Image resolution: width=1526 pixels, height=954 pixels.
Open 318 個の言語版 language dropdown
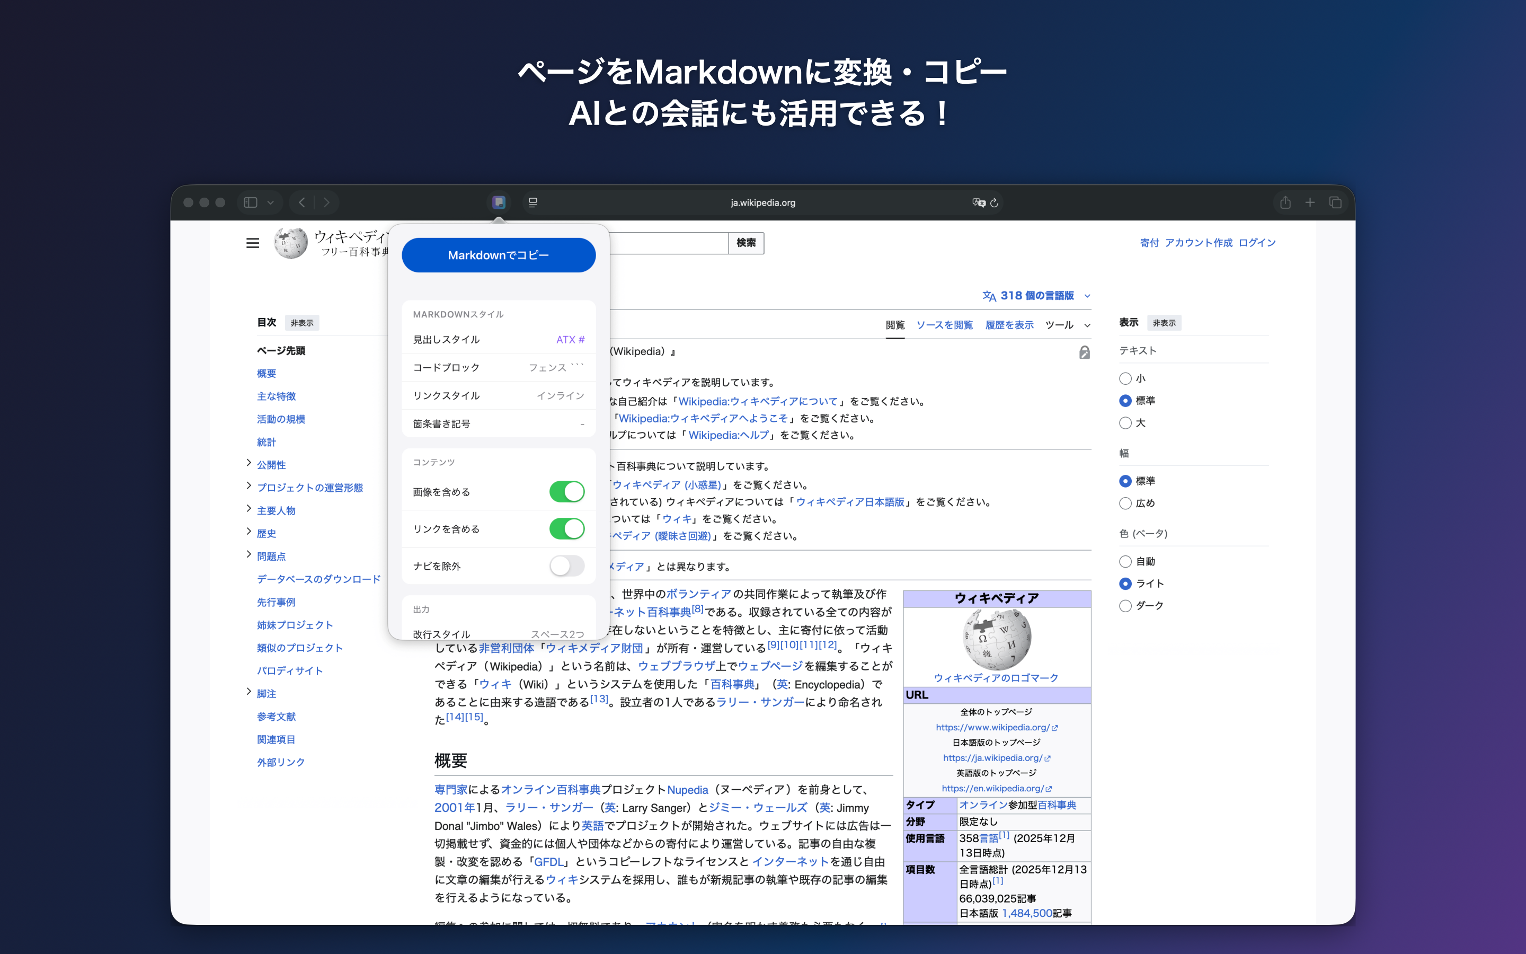click(x=1036, y=295)
